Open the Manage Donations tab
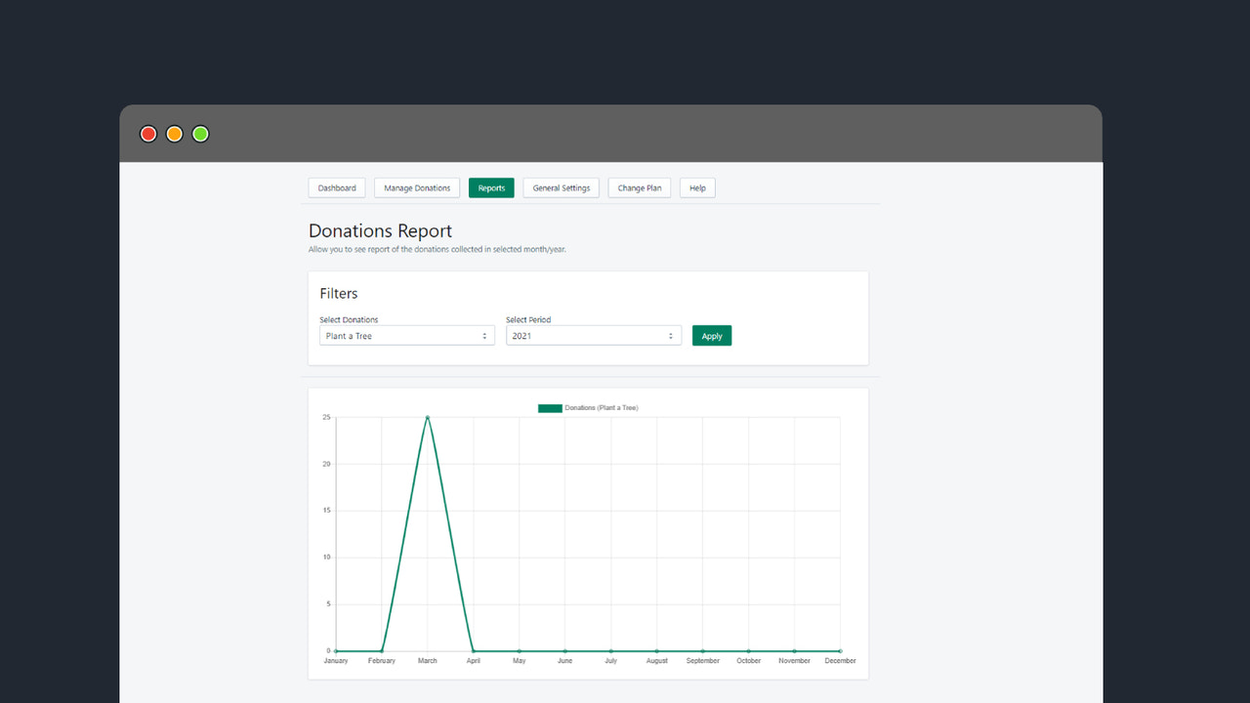 [x=417, y=187]
